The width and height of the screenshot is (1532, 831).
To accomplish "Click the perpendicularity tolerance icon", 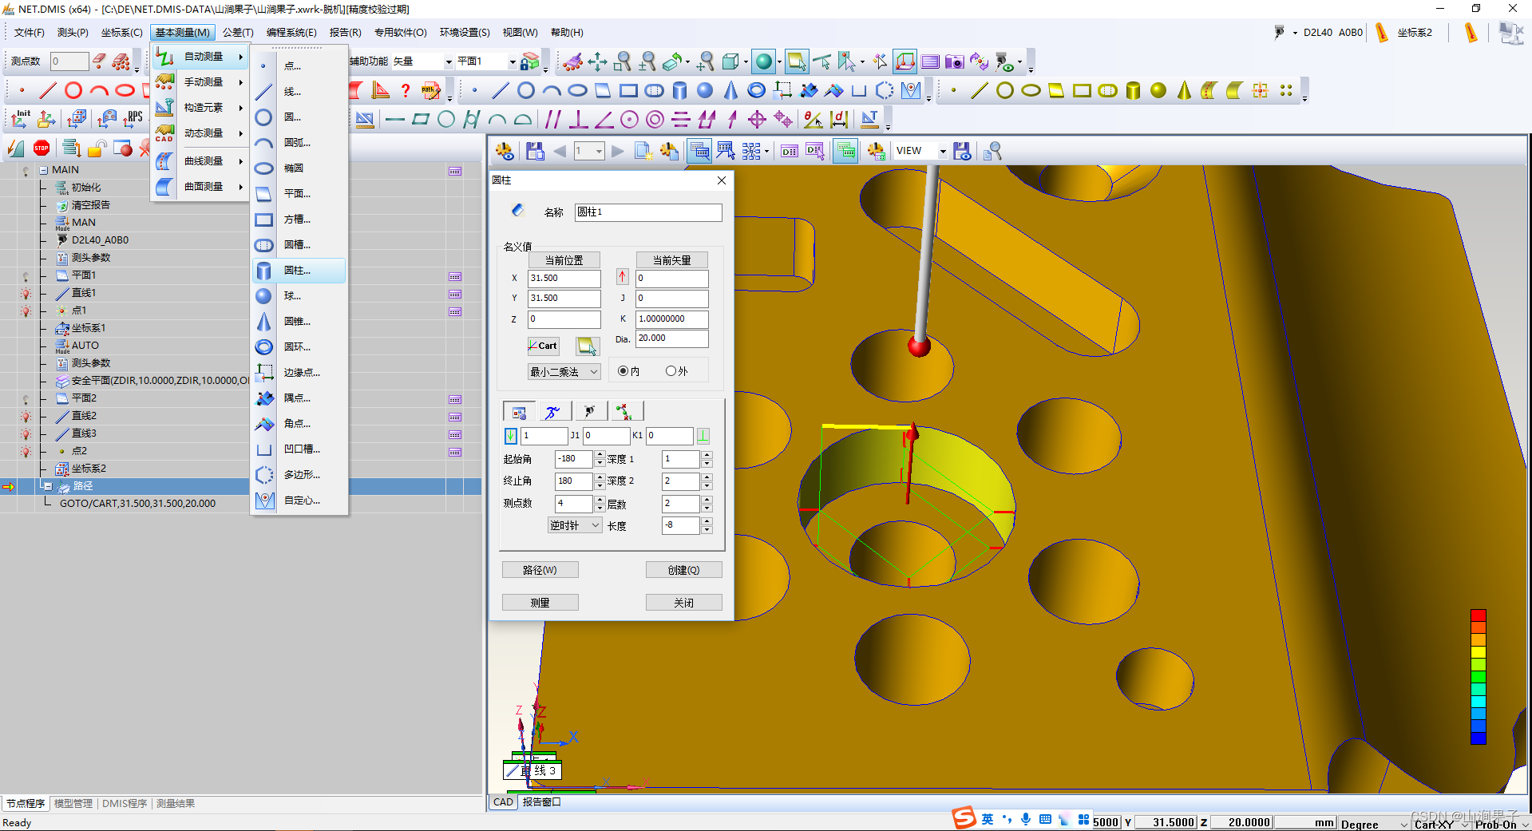I will [x=577, y=120].
